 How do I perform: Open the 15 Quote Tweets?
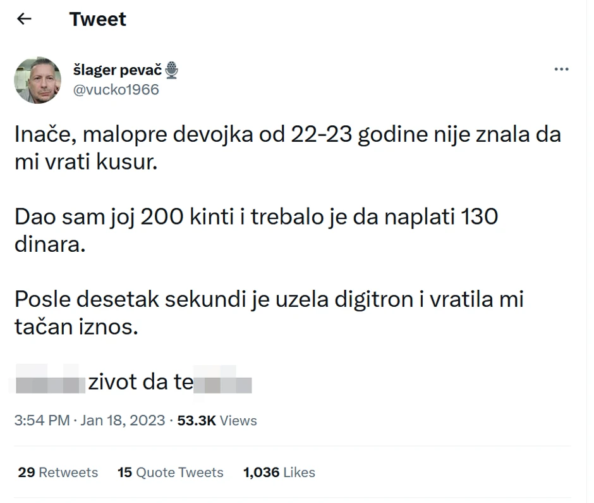click(170, 471)
